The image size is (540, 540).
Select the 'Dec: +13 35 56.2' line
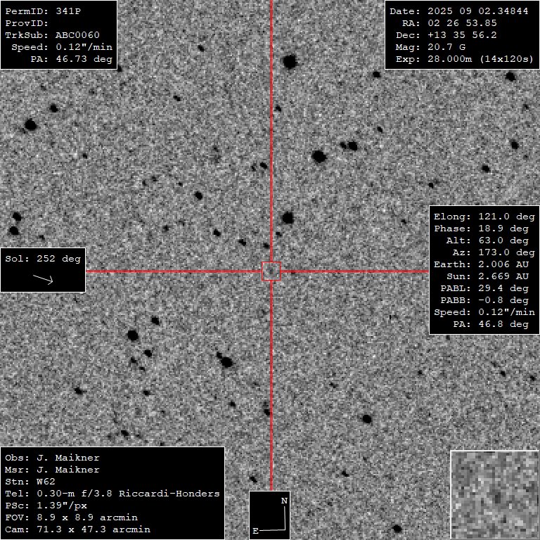pos(446,35)
